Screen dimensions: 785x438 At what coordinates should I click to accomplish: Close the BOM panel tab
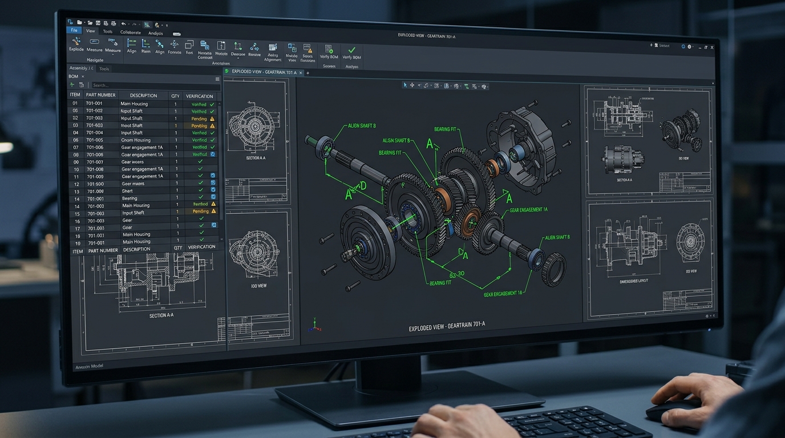[83, 76]
